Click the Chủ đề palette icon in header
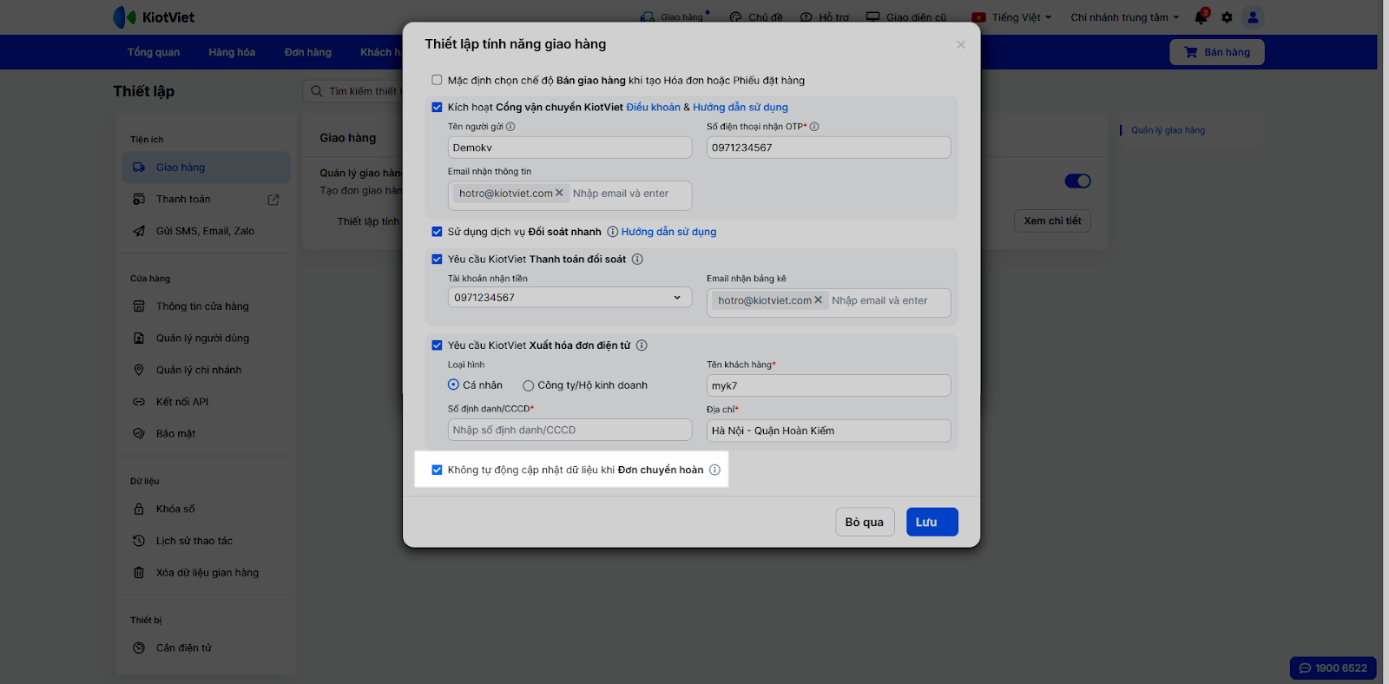The height and width of the screenshot is (684, 1389). [x=735, y=17]
